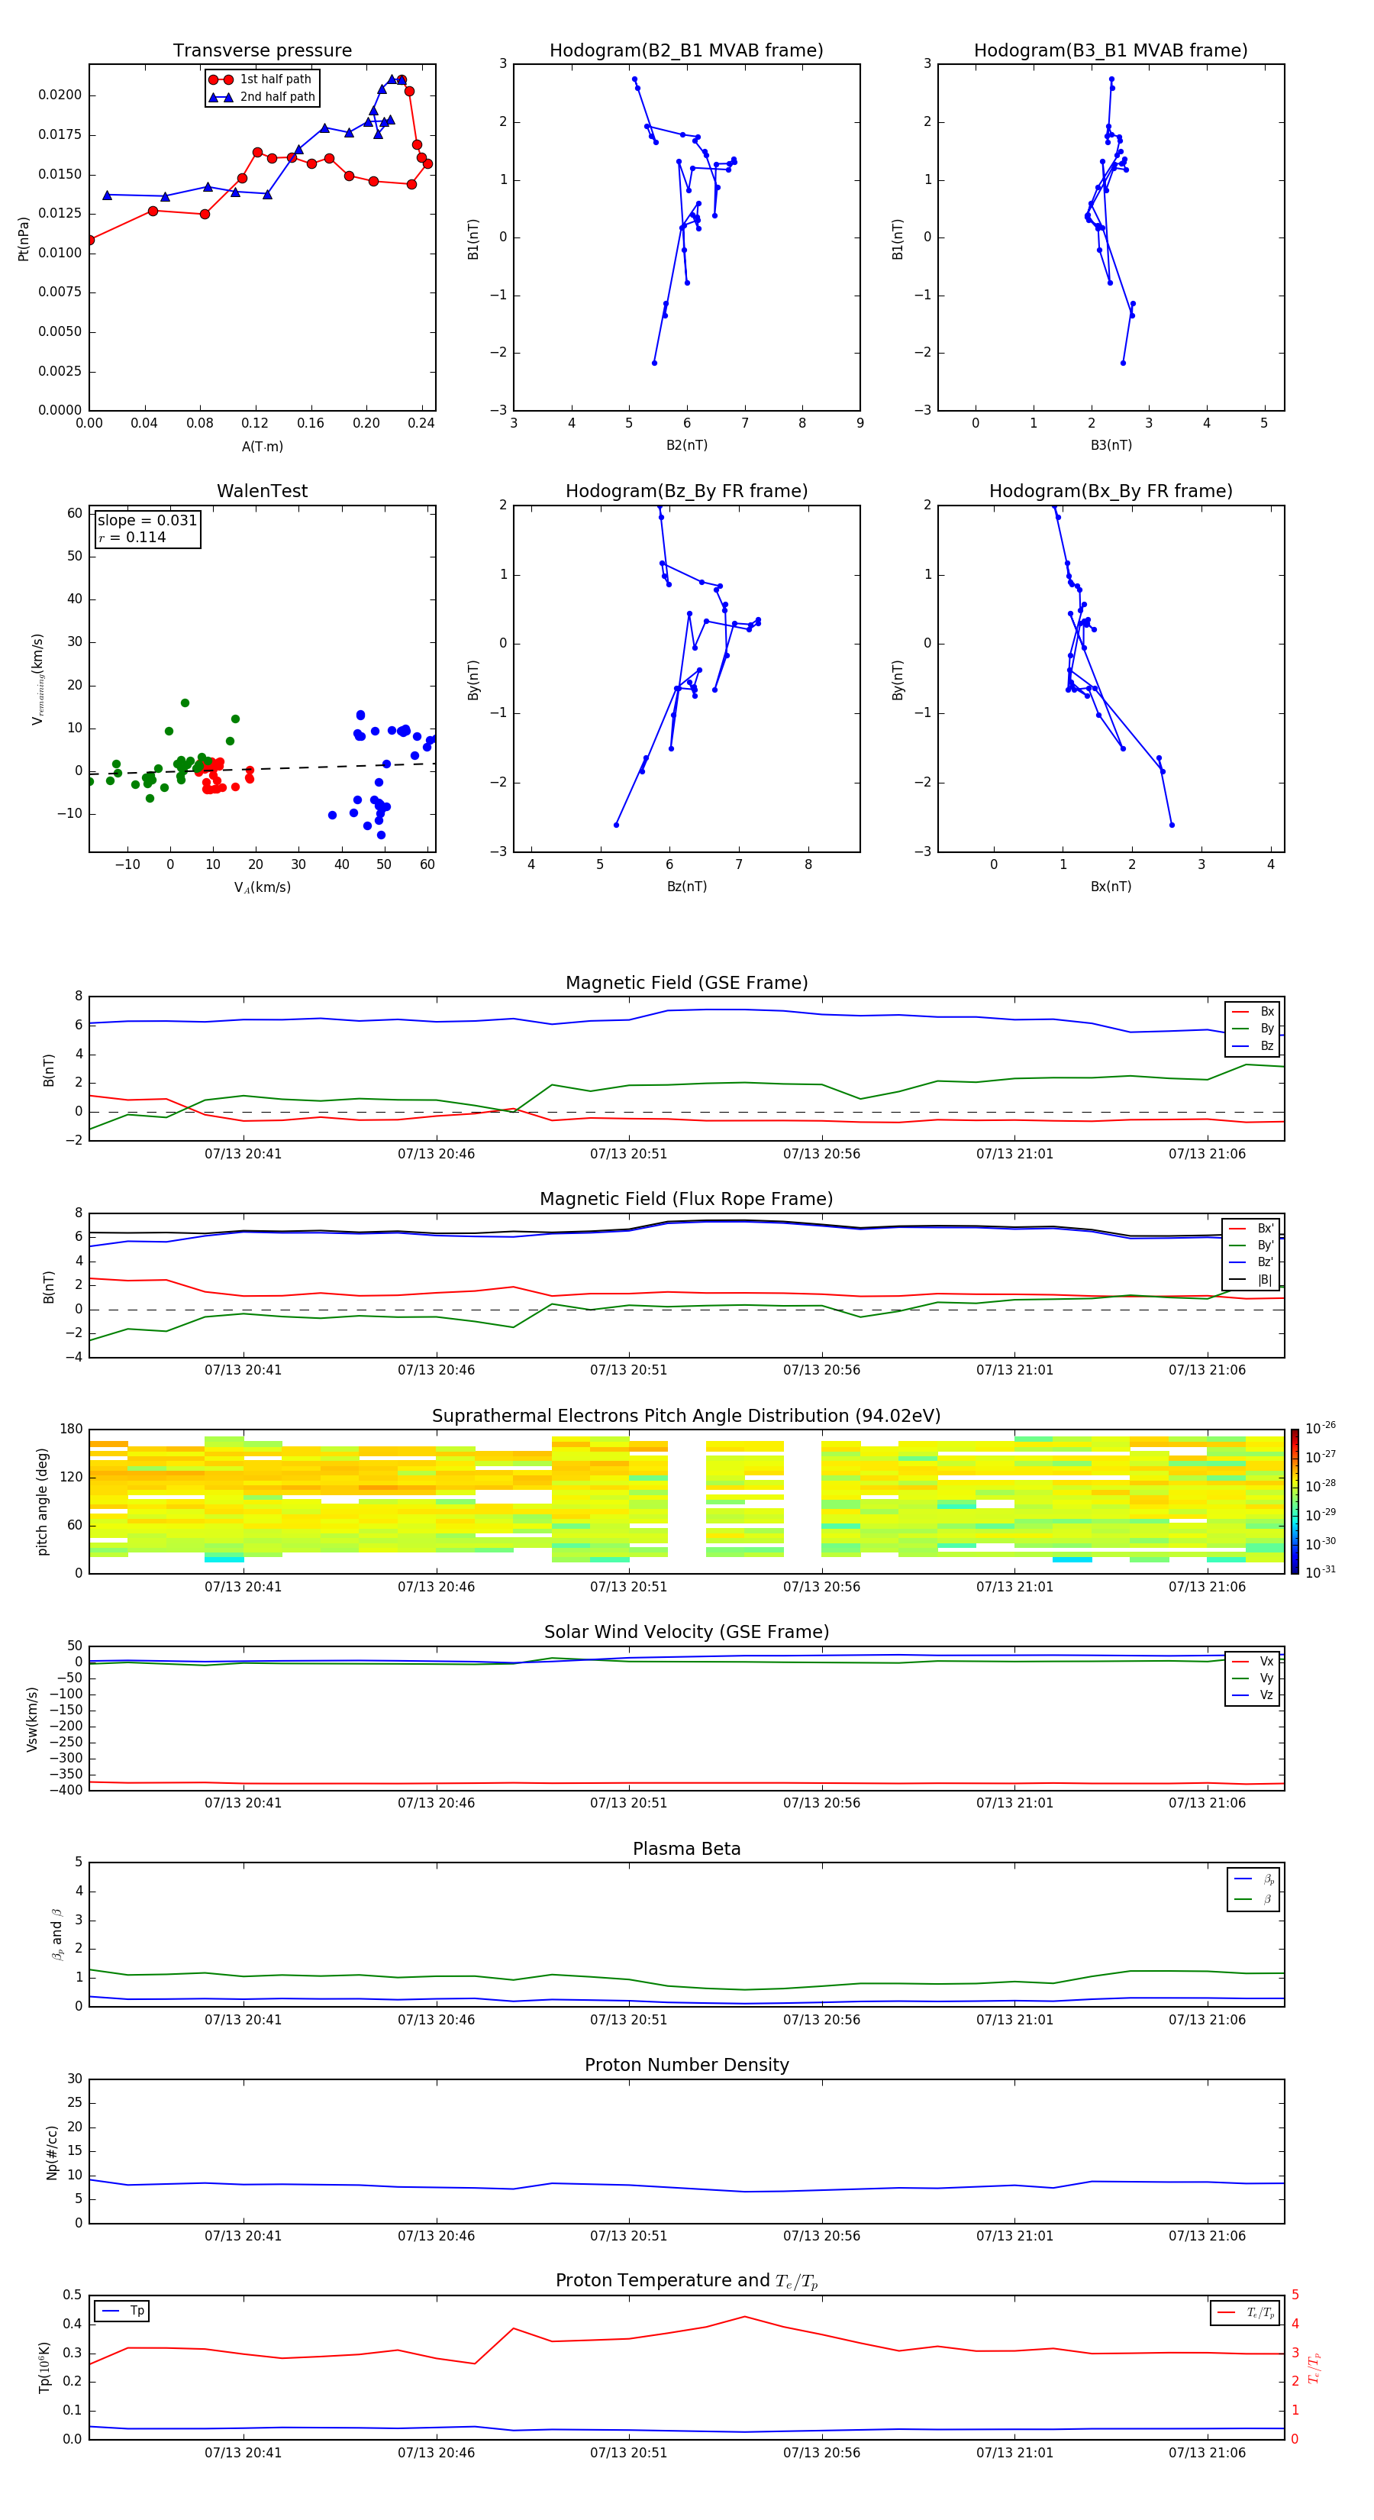Select 'Vy' legend entry in velocity panel

[x=1253, y=1678]
